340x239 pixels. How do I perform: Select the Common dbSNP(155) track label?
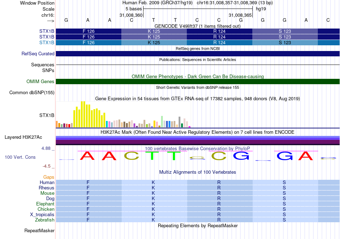[31, 92]
